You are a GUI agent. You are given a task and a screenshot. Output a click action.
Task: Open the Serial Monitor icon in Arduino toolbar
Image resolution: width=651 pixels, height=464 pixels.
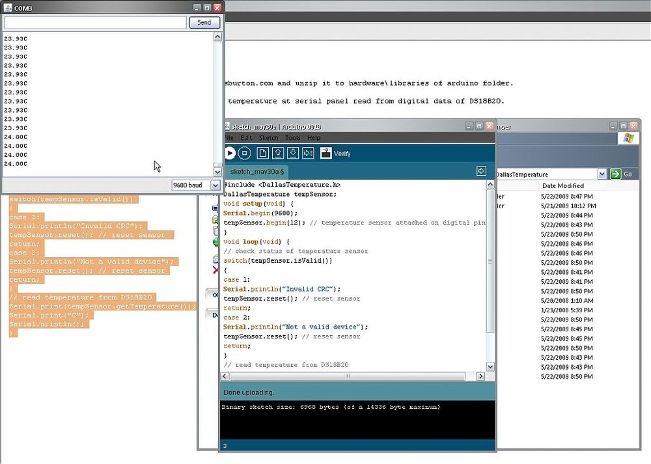click(326, 153)
